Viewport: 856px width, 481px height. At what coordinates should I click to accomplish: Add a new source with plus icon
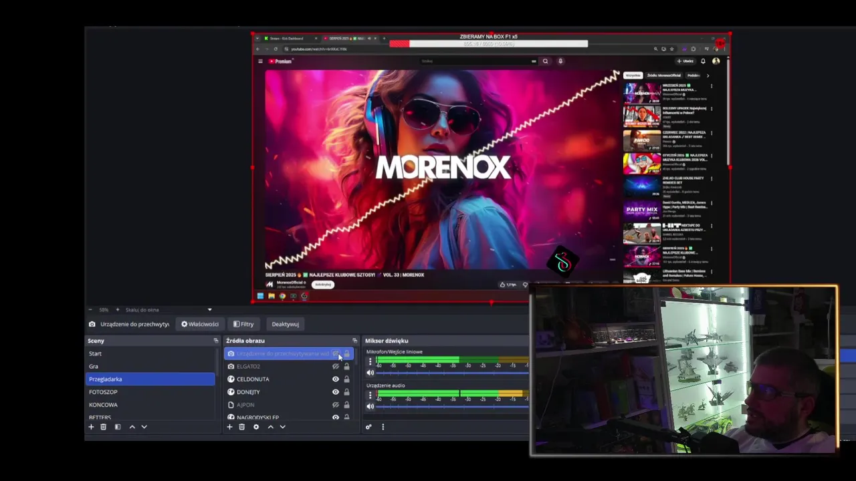(229, 427)
